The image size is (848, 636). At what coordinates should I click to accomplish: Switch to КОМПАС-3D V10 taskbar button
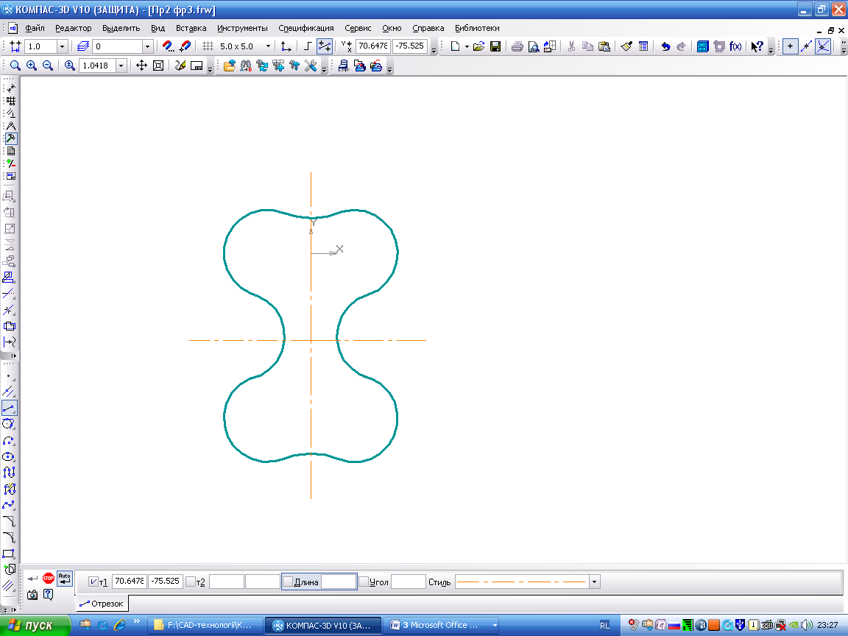pos(323,625)
